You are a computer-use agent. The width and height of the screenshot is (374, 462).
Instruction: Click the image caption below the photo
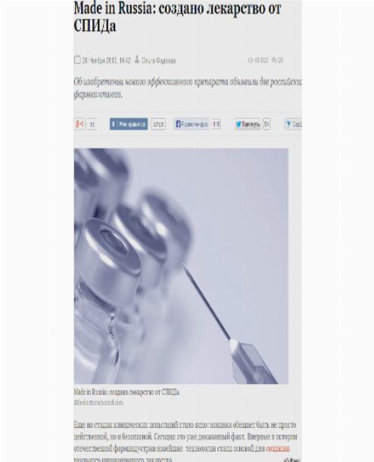[x=126, y=392]
